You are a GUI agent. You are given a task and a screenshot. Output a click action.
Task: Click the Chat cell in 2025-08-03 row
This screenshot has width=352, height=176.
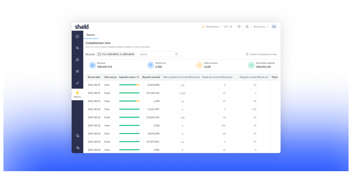click(107, 134)
